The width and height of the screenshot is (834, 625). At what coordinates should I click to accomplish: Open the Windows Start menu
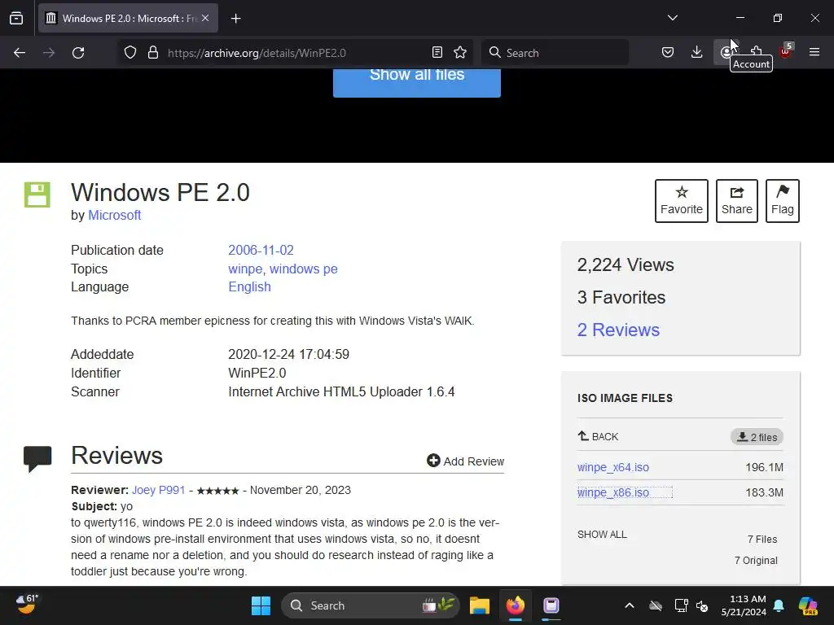(261, 605)
